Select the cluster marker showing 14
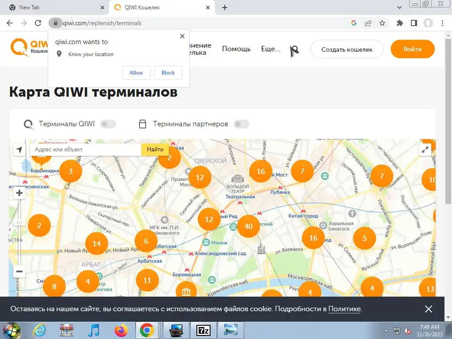The image size is (452, 339). tap(97, 244)
